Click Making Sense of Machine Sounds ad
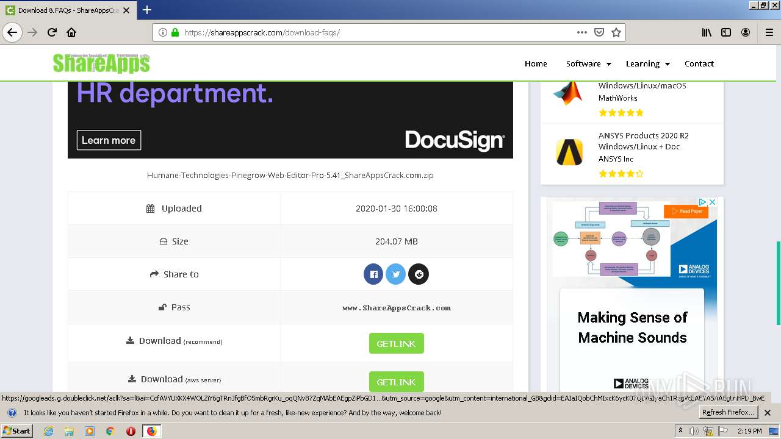This screenshot has height=439, width=781. (x=632, y=327)
